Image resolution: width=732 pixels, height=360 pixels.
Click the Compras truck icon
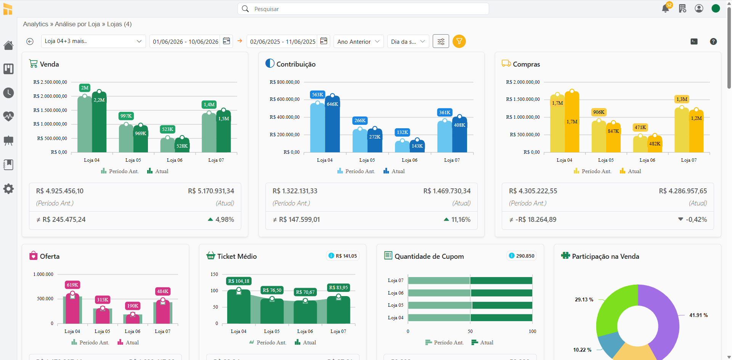coord(506,63)
